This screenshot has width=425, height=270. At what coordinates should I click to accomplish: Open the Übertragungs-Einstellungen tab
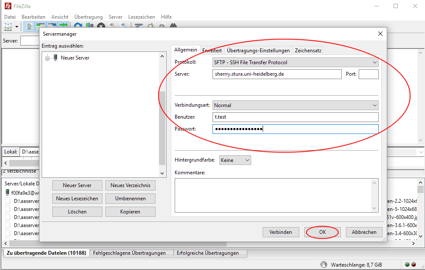258,51
